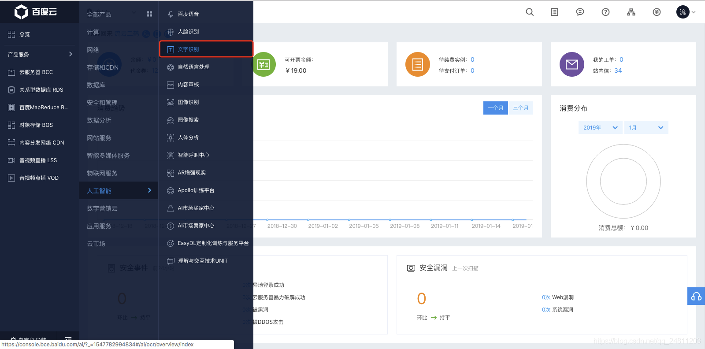Open the 1月 month dropdown
Viewport: 705px width, 349px height.
[x=646, y=127]
